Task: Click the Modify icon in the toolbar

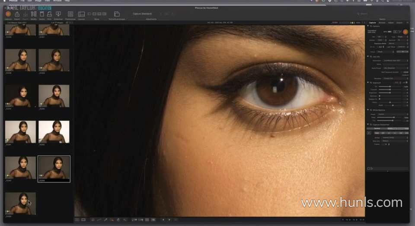Action: (34, 14)
